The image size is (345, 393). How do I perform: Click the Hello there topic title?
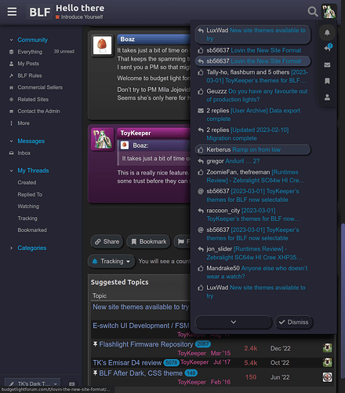[80, 8]
